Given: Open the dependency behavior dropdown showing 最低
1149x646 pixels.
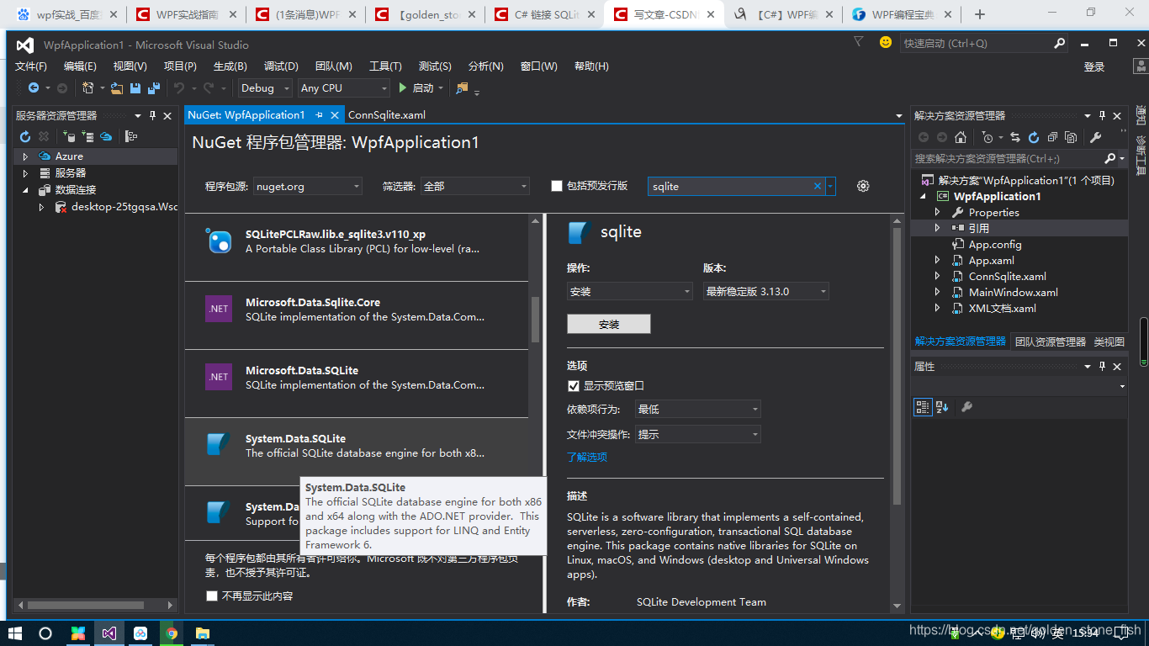Looking at the screenshot, I should (698, 409).
